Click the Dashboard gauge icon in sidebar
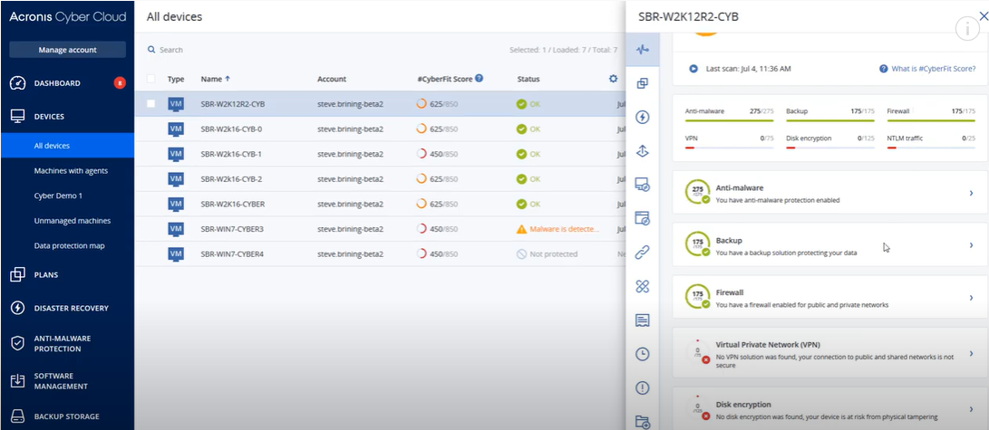This screenshot has height=430, width=989. click(x=17, y=83)
